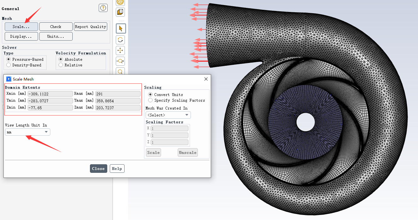Expand the View Length Unit In dropdown
418x220 pixels.
[28, 132]
